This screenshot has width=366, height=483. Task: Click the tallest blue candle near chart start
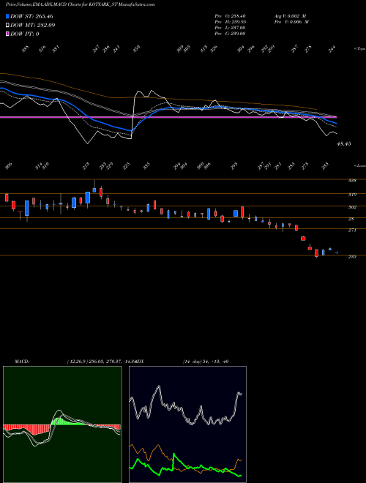27,209
